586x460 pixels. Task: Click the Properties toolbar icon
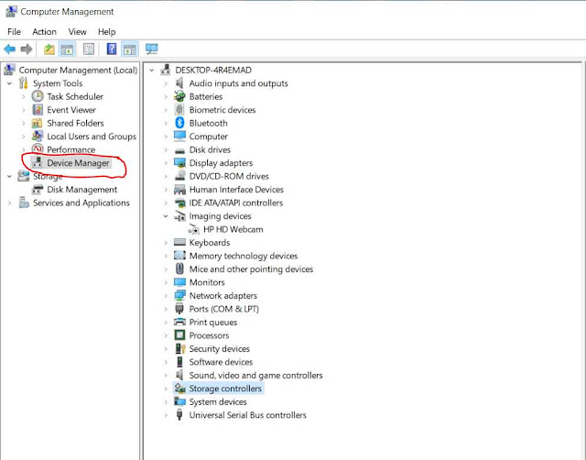click(x=89, y=49)
